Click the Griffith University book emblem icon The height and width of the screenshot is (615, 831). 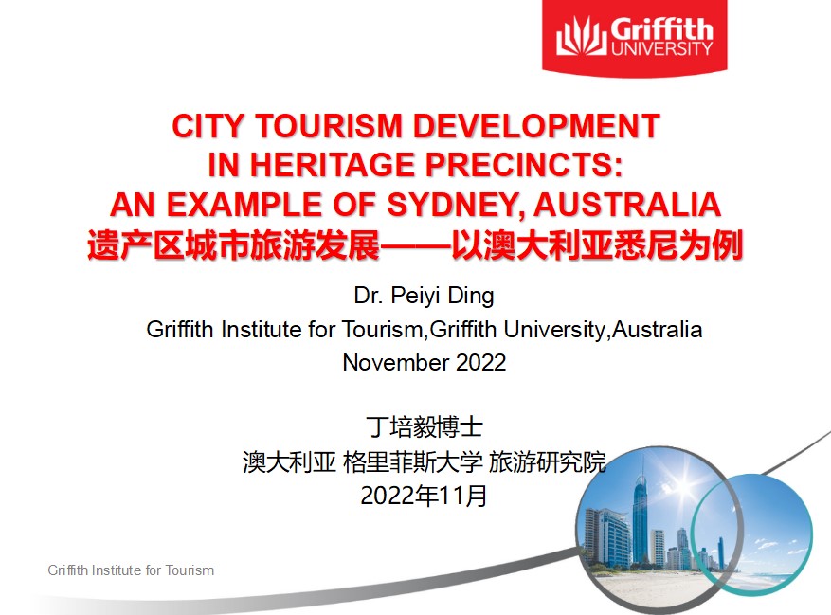tap(580, 37)
